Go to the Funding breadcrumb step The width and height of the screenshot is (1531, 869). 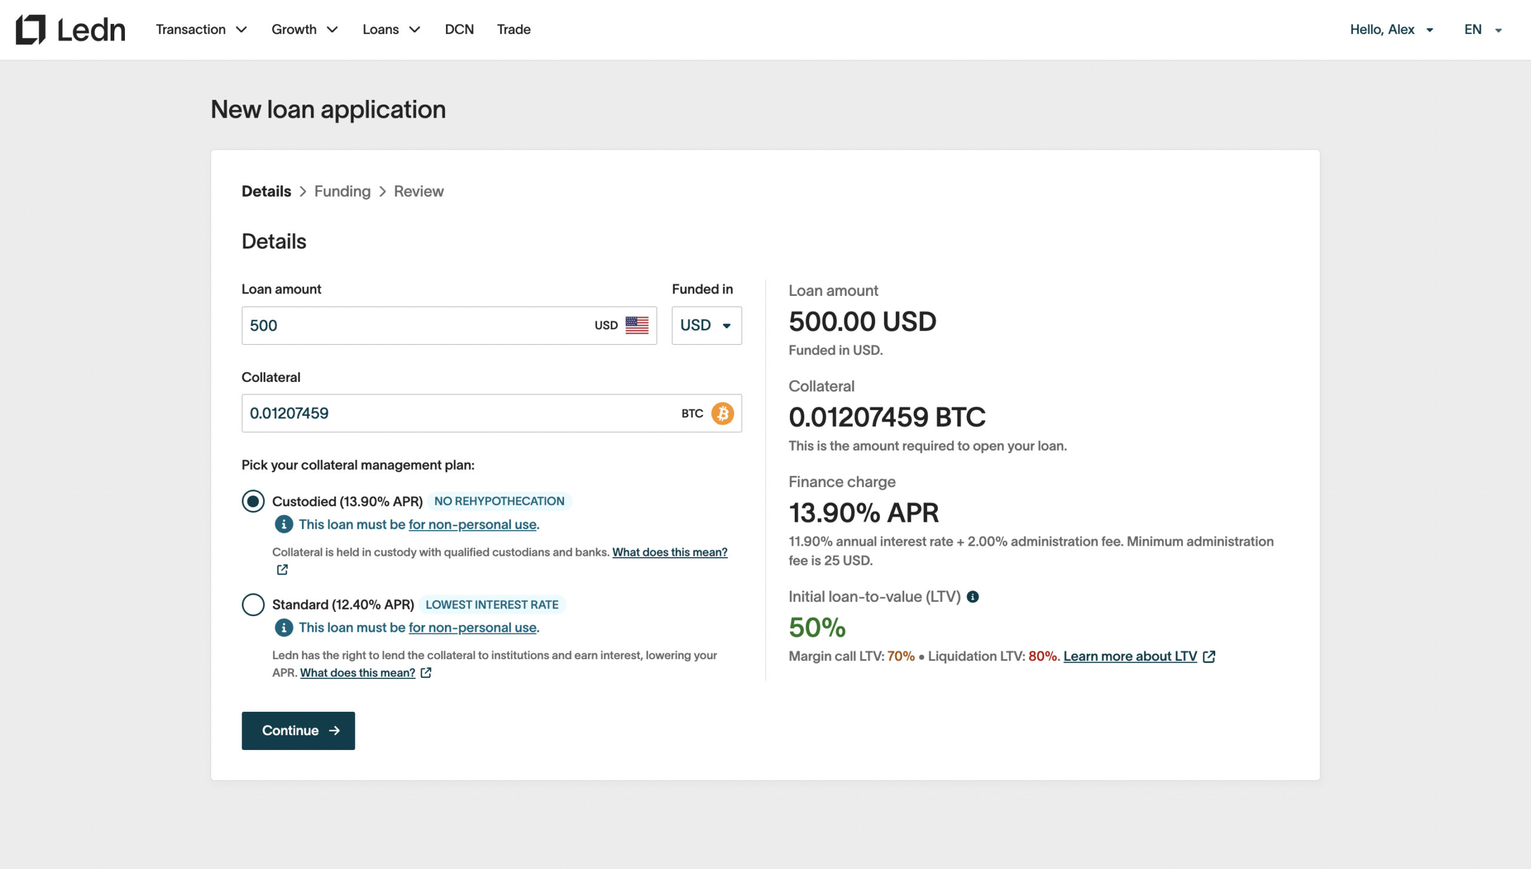(342, 191)
